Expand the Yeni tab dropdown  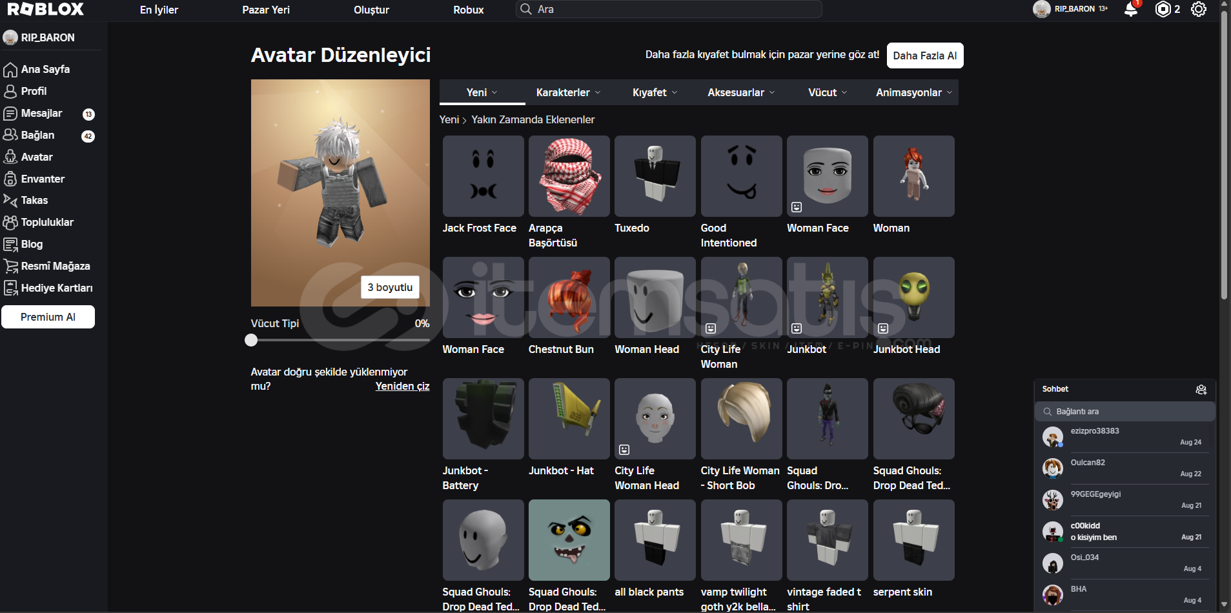pyautogui.click(x=482, y=92)
